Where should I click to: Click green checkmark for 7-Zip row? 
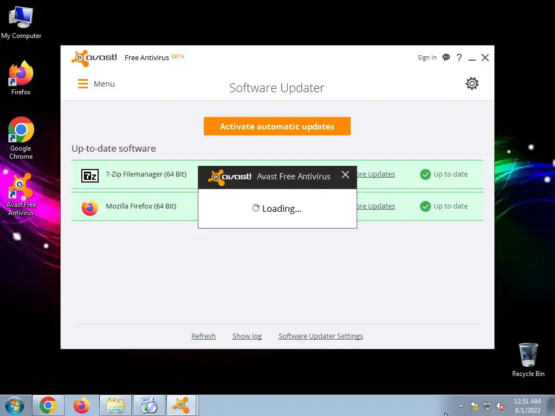pyautogui.click(x=425, y=174)
